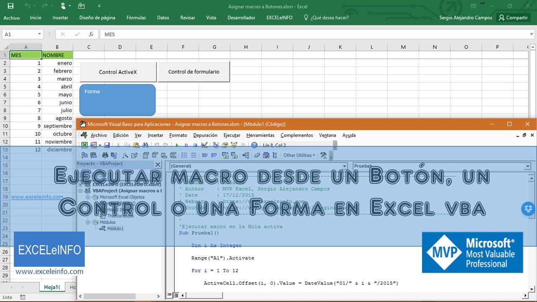
Task: Open the VBA Herramientas menu
Action: pos(260,135)
